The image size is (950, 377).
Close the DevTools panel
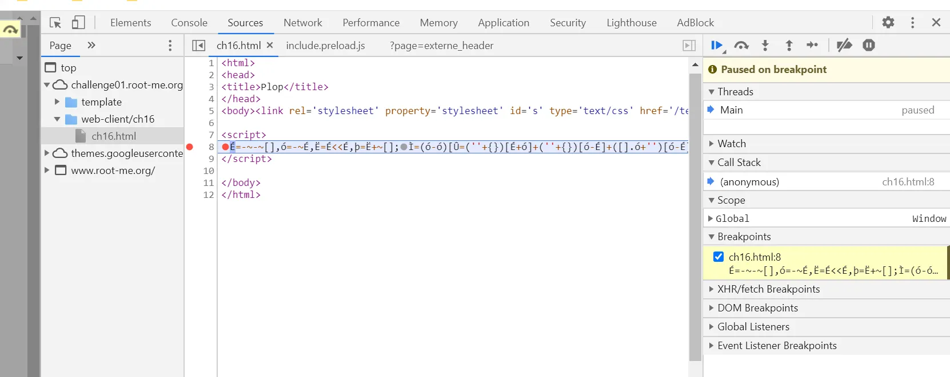pos(936,22)
